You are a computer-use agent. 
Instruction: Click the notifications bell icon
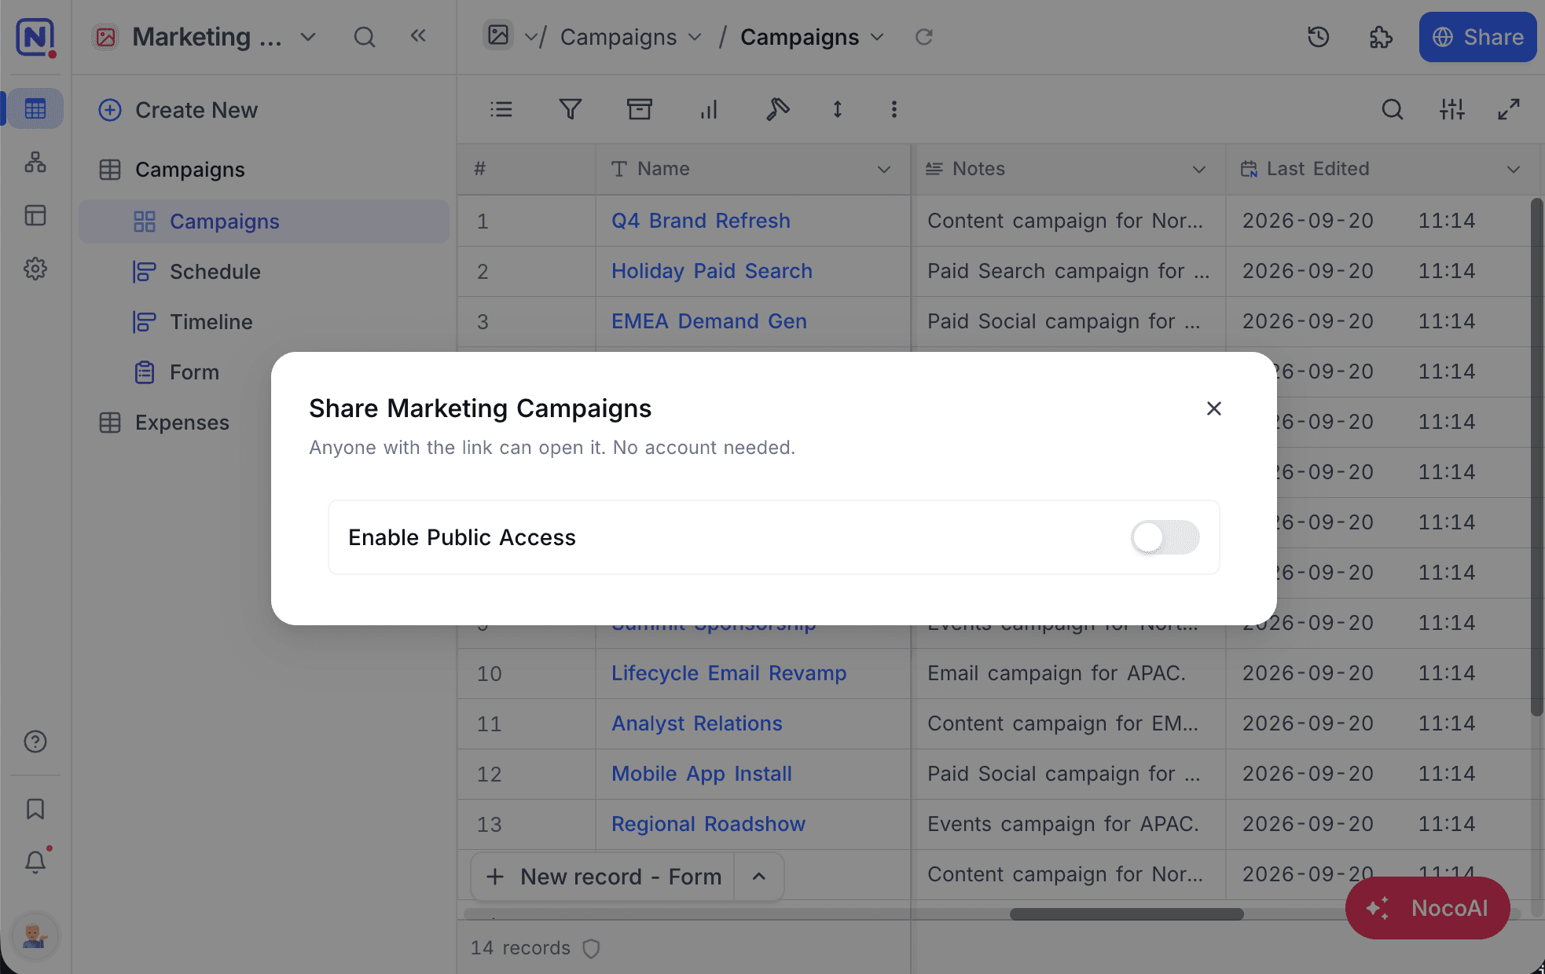(x=35, y=862)
